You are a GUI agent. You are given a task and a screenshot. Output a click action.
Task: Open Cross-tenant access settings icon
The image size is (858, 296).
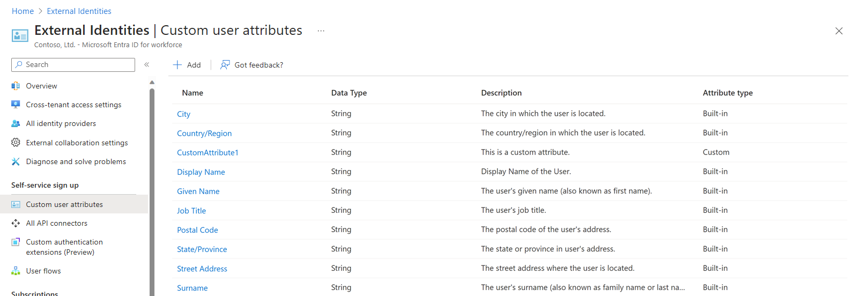point(16,105)
